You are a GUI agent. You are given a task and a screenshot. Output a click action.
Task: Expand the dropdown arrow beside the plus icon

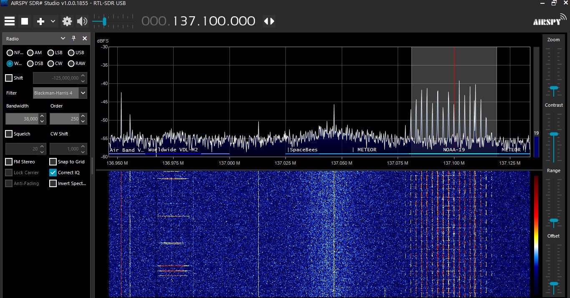point(53,21)
